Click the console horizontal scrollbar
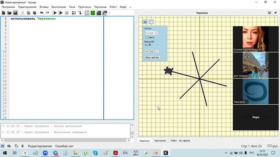The height and width of the screenshot is (157, 280). [x=66, y=140]
